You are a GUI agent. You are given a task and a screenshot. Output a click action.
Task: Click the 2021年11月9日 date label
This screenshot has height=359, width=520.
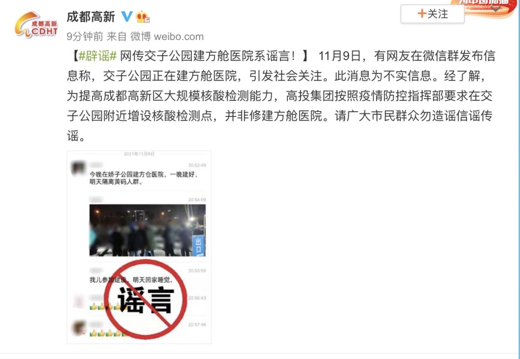(139, 154)
